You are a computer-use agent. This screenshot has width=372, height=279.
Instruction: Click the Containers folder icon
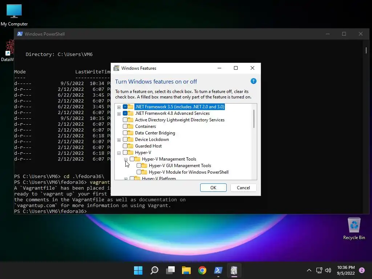130,126
